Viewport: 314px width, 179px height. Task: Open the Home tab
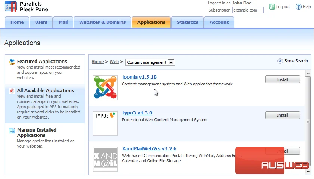17,22
